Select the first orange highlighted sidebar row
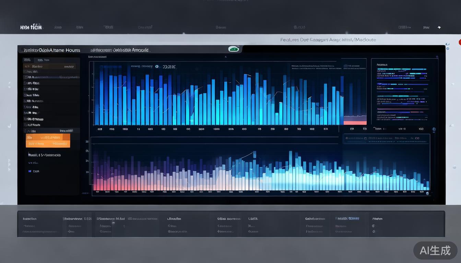Image resolution: width=461 pixels, height=263 pixels. point(48,137)
